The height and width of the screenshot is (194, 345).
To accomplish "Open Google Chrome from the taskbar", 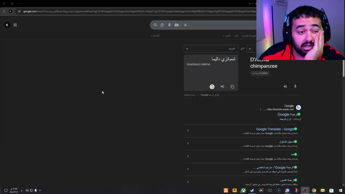I will pyautogui.click(x=314, y=190).
